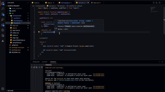Click the .prettierrc file icon
This screenshot has width=165, height=92.
click(x=12, y=18)
